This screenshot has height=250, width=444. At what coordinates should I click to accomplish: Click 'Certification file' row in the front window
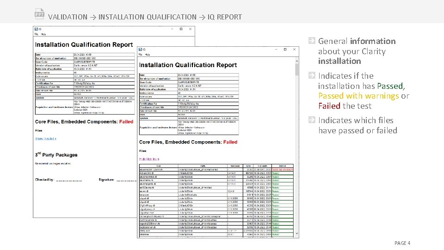[x=189, y=104]
